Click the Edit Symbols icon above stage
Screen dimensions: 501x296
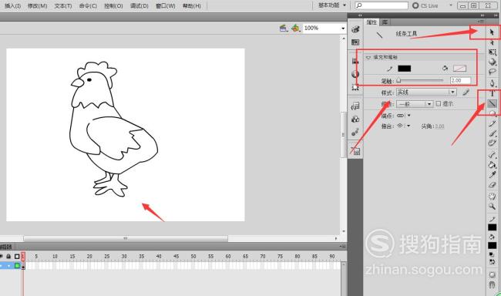click(x=295, y=28)
